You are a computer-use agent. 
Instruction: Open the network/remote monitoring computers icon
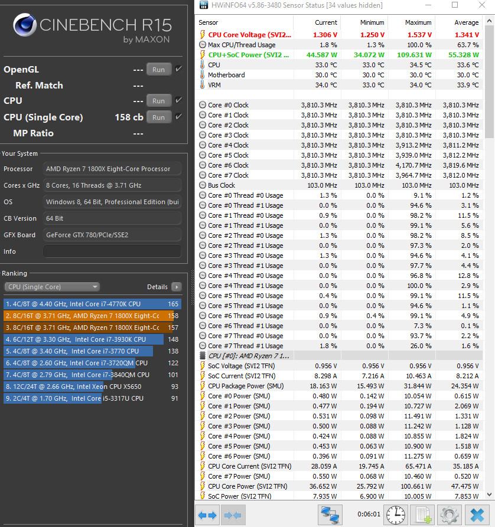coord(330,515)
